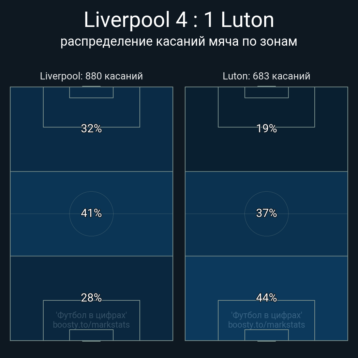Click the top goal line marker on Luton pitch

pyautogui.click(x=266, y=87)
